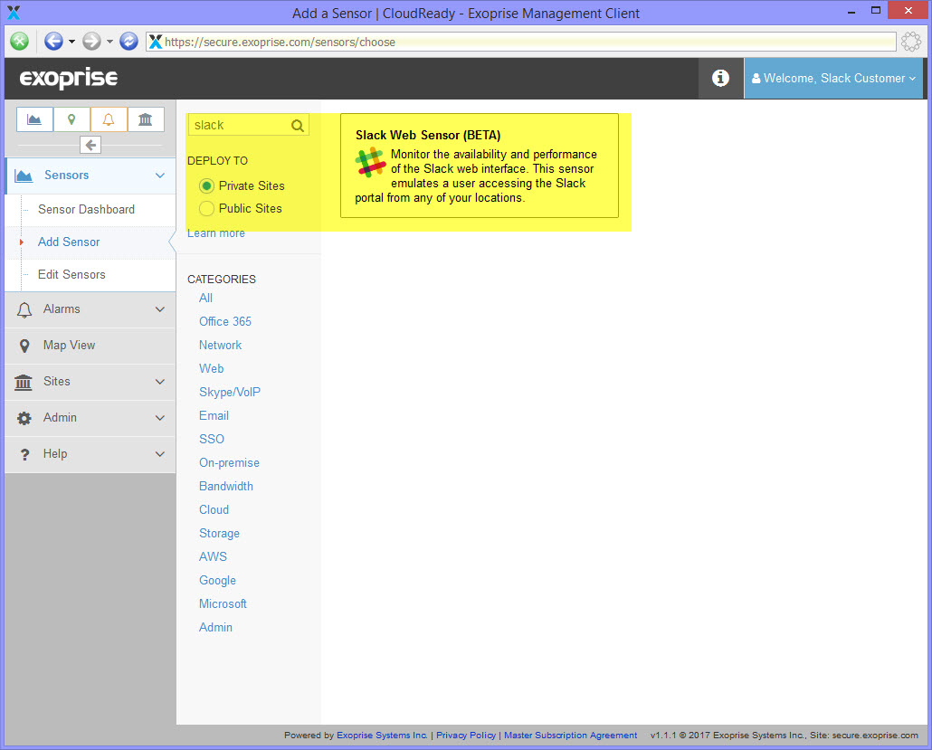
Task: Open the info icon in the header
Action: (x=720, y=78)
